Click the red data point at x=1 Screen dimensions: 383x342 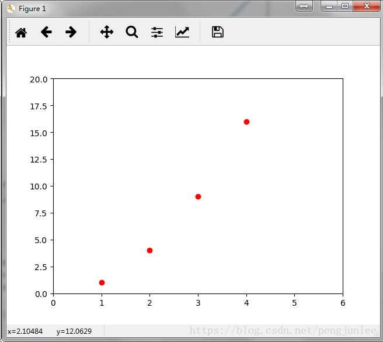(102, 283)
